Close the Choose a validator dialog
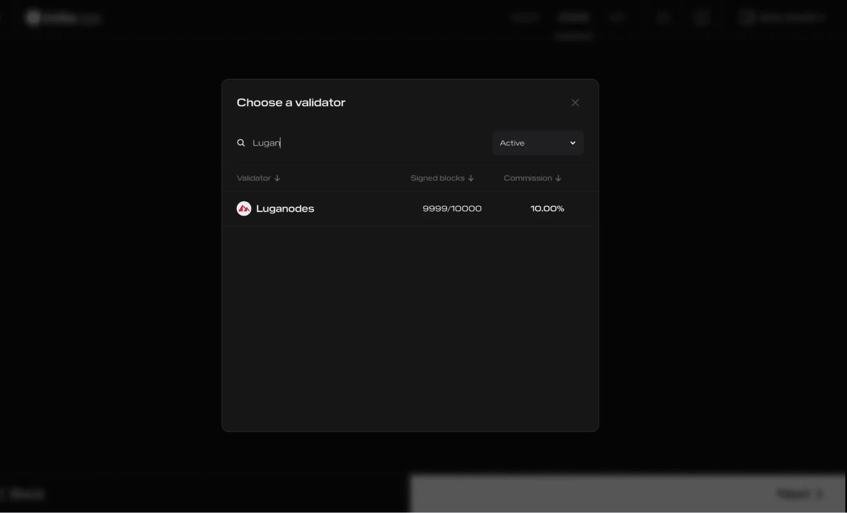 [x=575, y=103]
